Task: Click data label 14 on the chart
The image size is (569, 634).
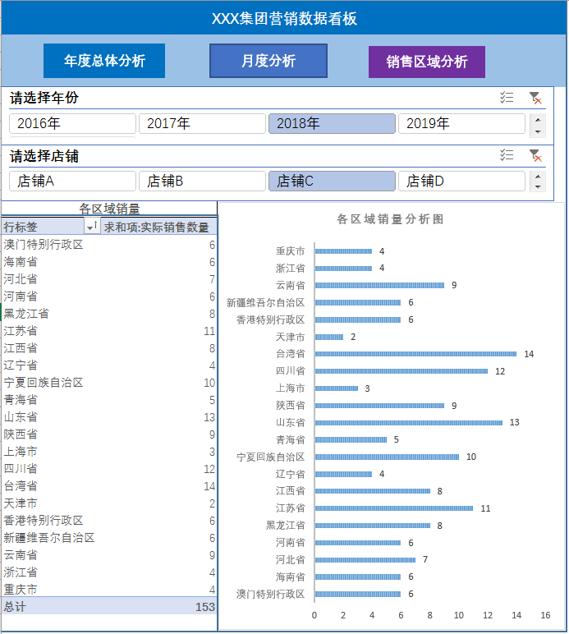Action: [529, 354]
